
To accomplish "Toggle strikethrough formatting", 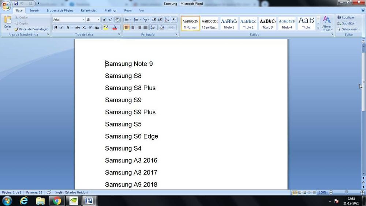I will [x=78, y=27].
